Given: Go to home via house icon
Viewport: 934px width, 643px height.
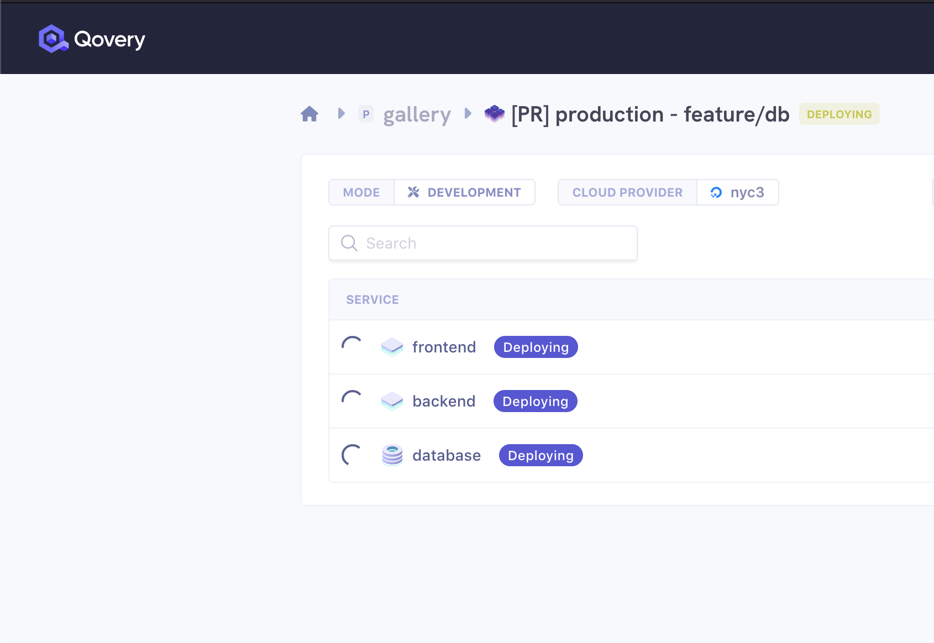Looking at the screenshot, I should click(309, 114).
